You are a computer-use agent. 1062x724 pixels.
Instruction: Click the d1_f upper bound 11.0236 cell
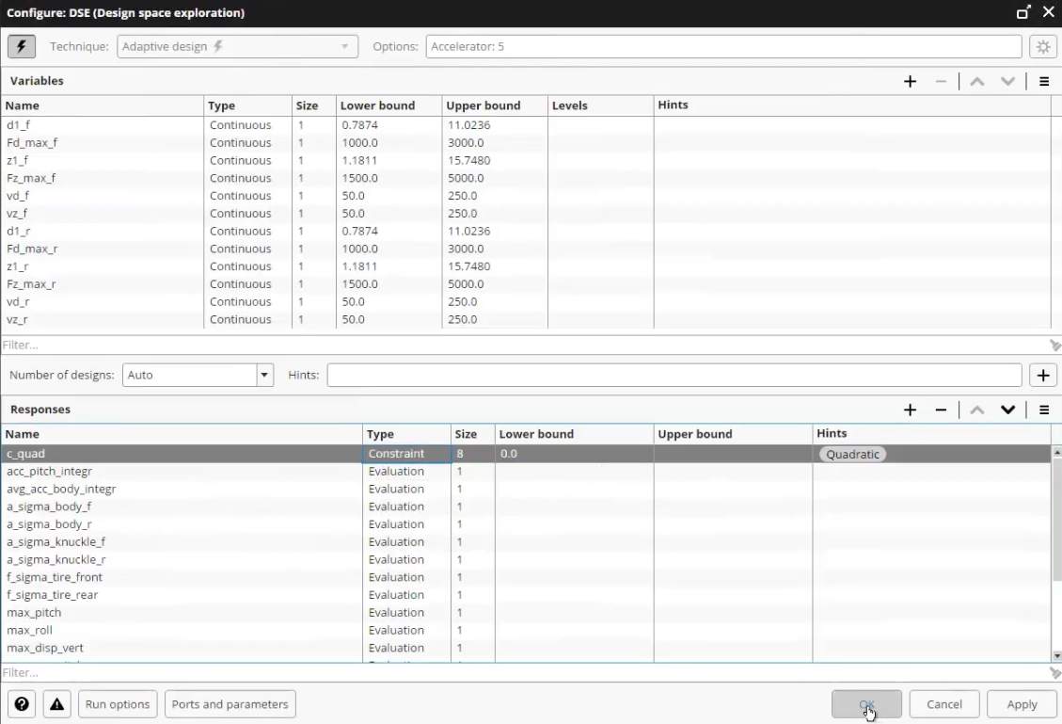coord(495,124)
